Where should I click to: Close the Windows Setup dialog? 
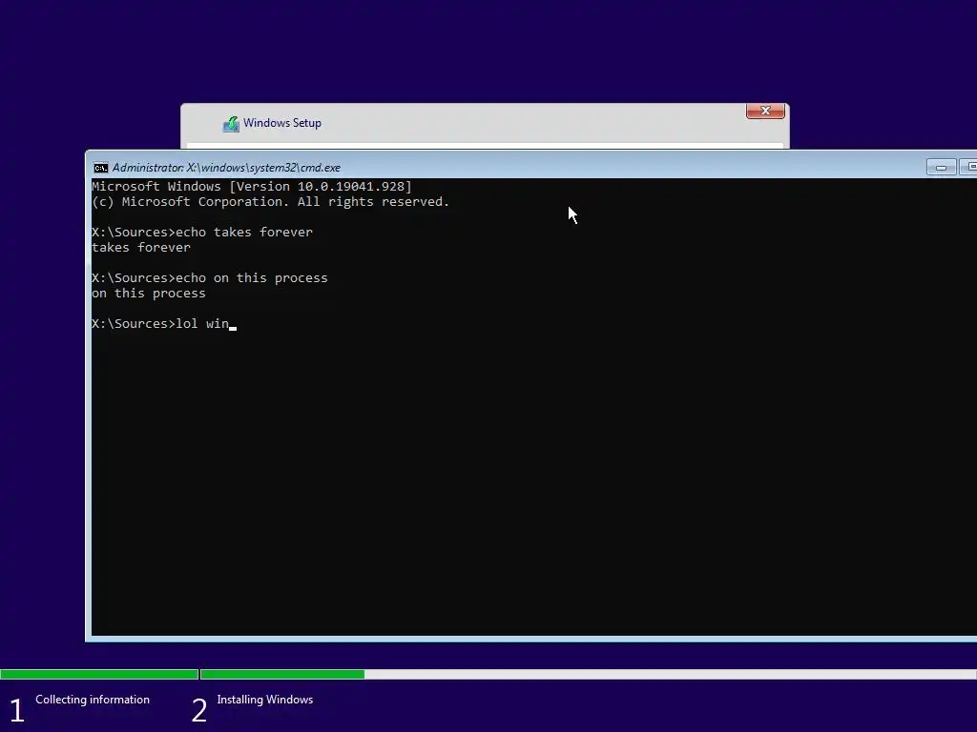click(765, 111)
